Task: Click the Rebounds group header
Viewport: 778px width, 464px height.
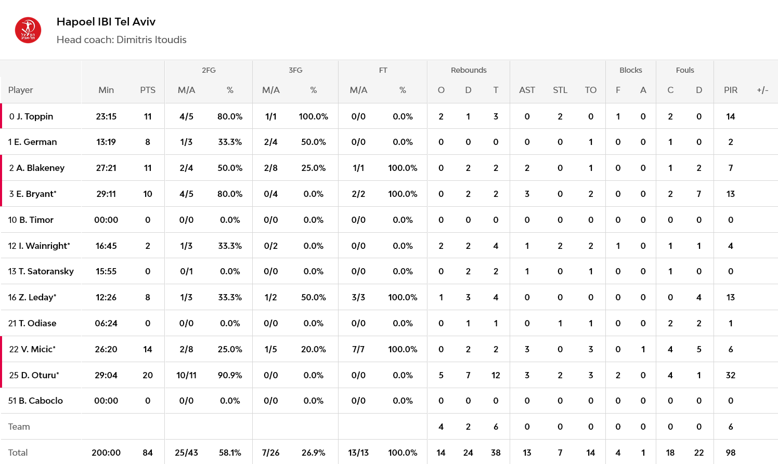Action: pyautogui.click(x=469, y=70)
